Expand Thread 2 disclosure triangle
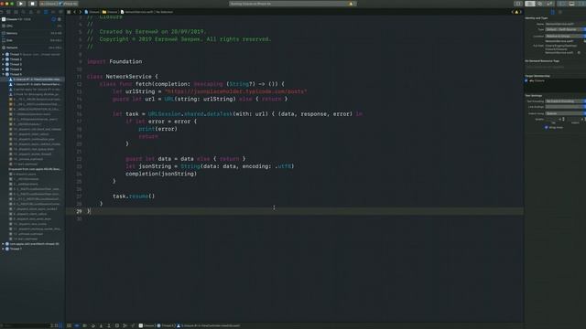Viewport: 586px width, 329px height. [3, 59]
